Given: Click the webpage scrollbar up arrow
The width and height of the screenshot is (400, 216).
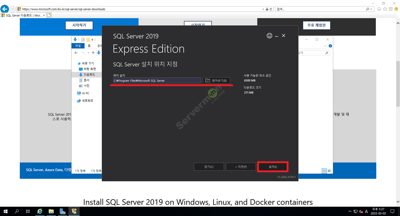Looking at the screenshot, I should tap(398, 23).
